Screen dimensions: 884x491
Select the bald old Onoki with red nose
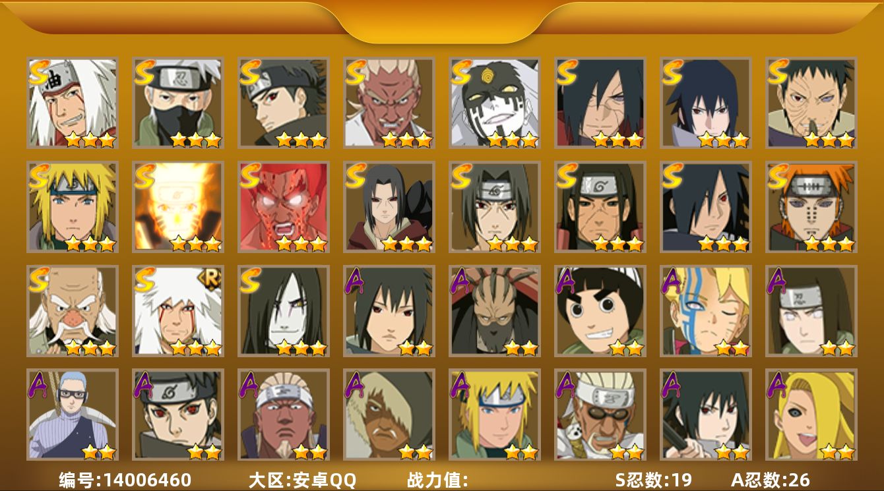point(72,310)
